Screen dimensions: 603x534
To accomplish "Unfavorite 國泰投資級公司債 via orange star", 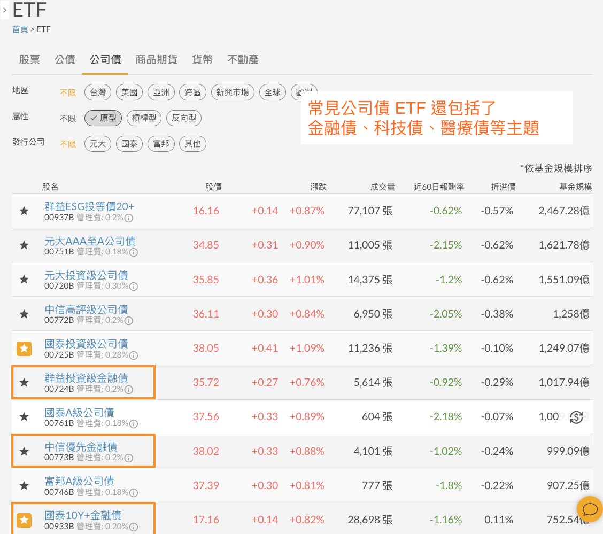I will pyautogui.click(x=24, y=349).
